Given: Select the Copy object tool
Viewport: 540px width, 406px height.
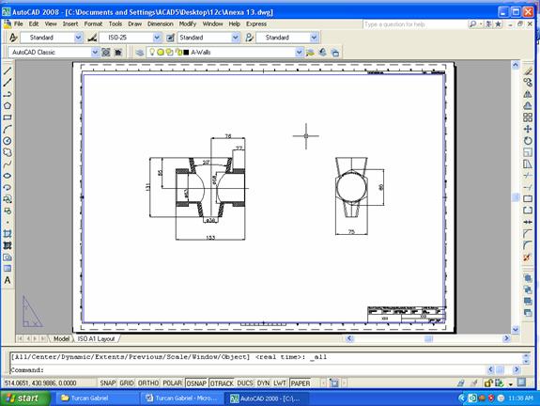Looking at the screenshot, I should coord(528,83).
